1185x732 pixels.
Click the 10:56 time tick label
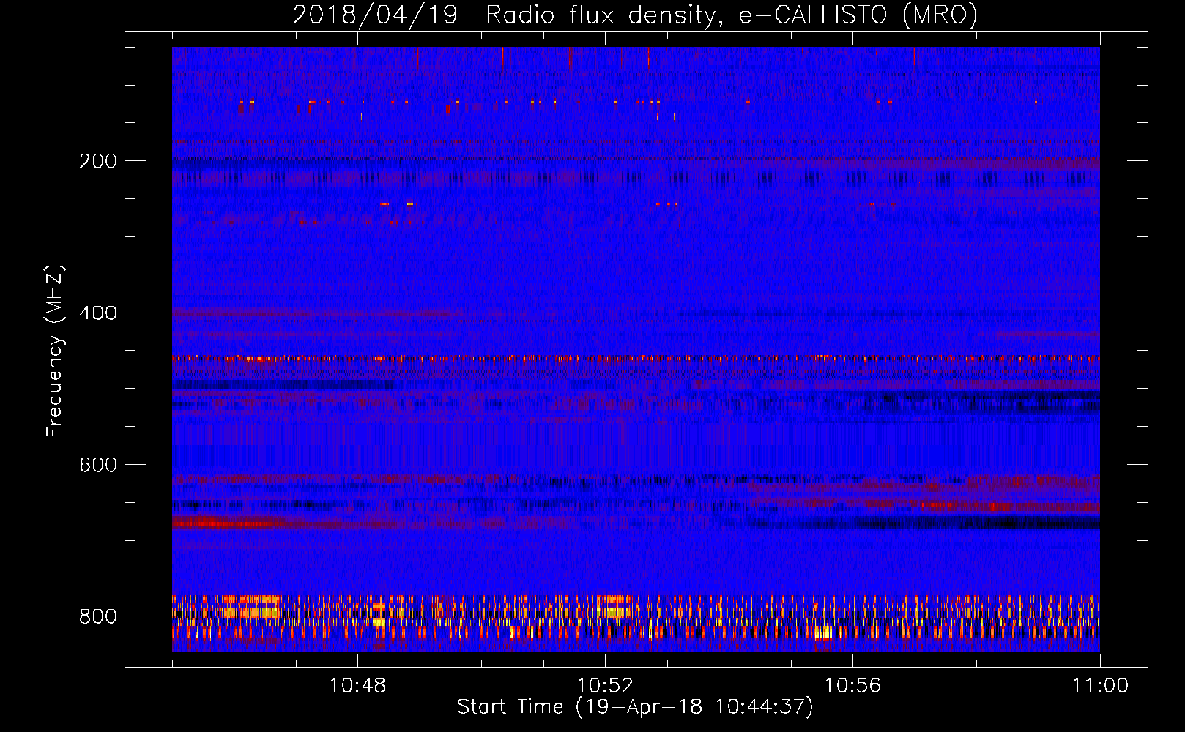852,686
